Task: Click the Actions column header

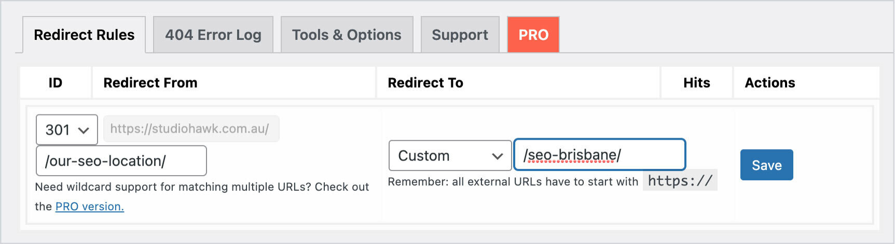Action: (x=770, y=83)
